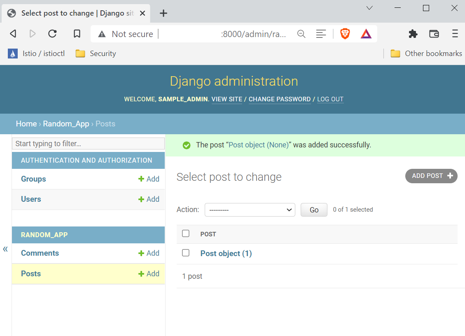Open the extensions puzzle icon
The image size is (465, 336).
coord(413,34)
